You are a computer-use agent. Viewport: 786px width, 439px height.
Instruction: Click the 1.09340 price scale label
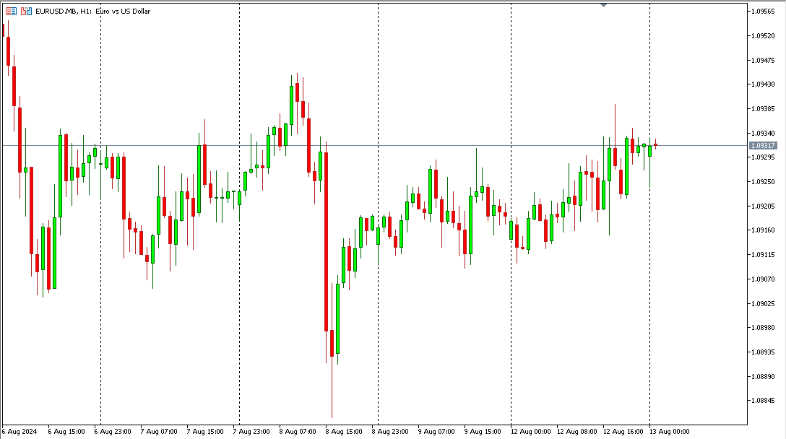point(763,134)
